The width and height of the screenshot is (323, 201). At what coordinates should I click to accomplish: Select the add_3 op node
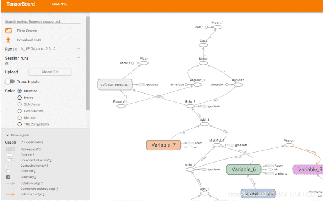205,124
